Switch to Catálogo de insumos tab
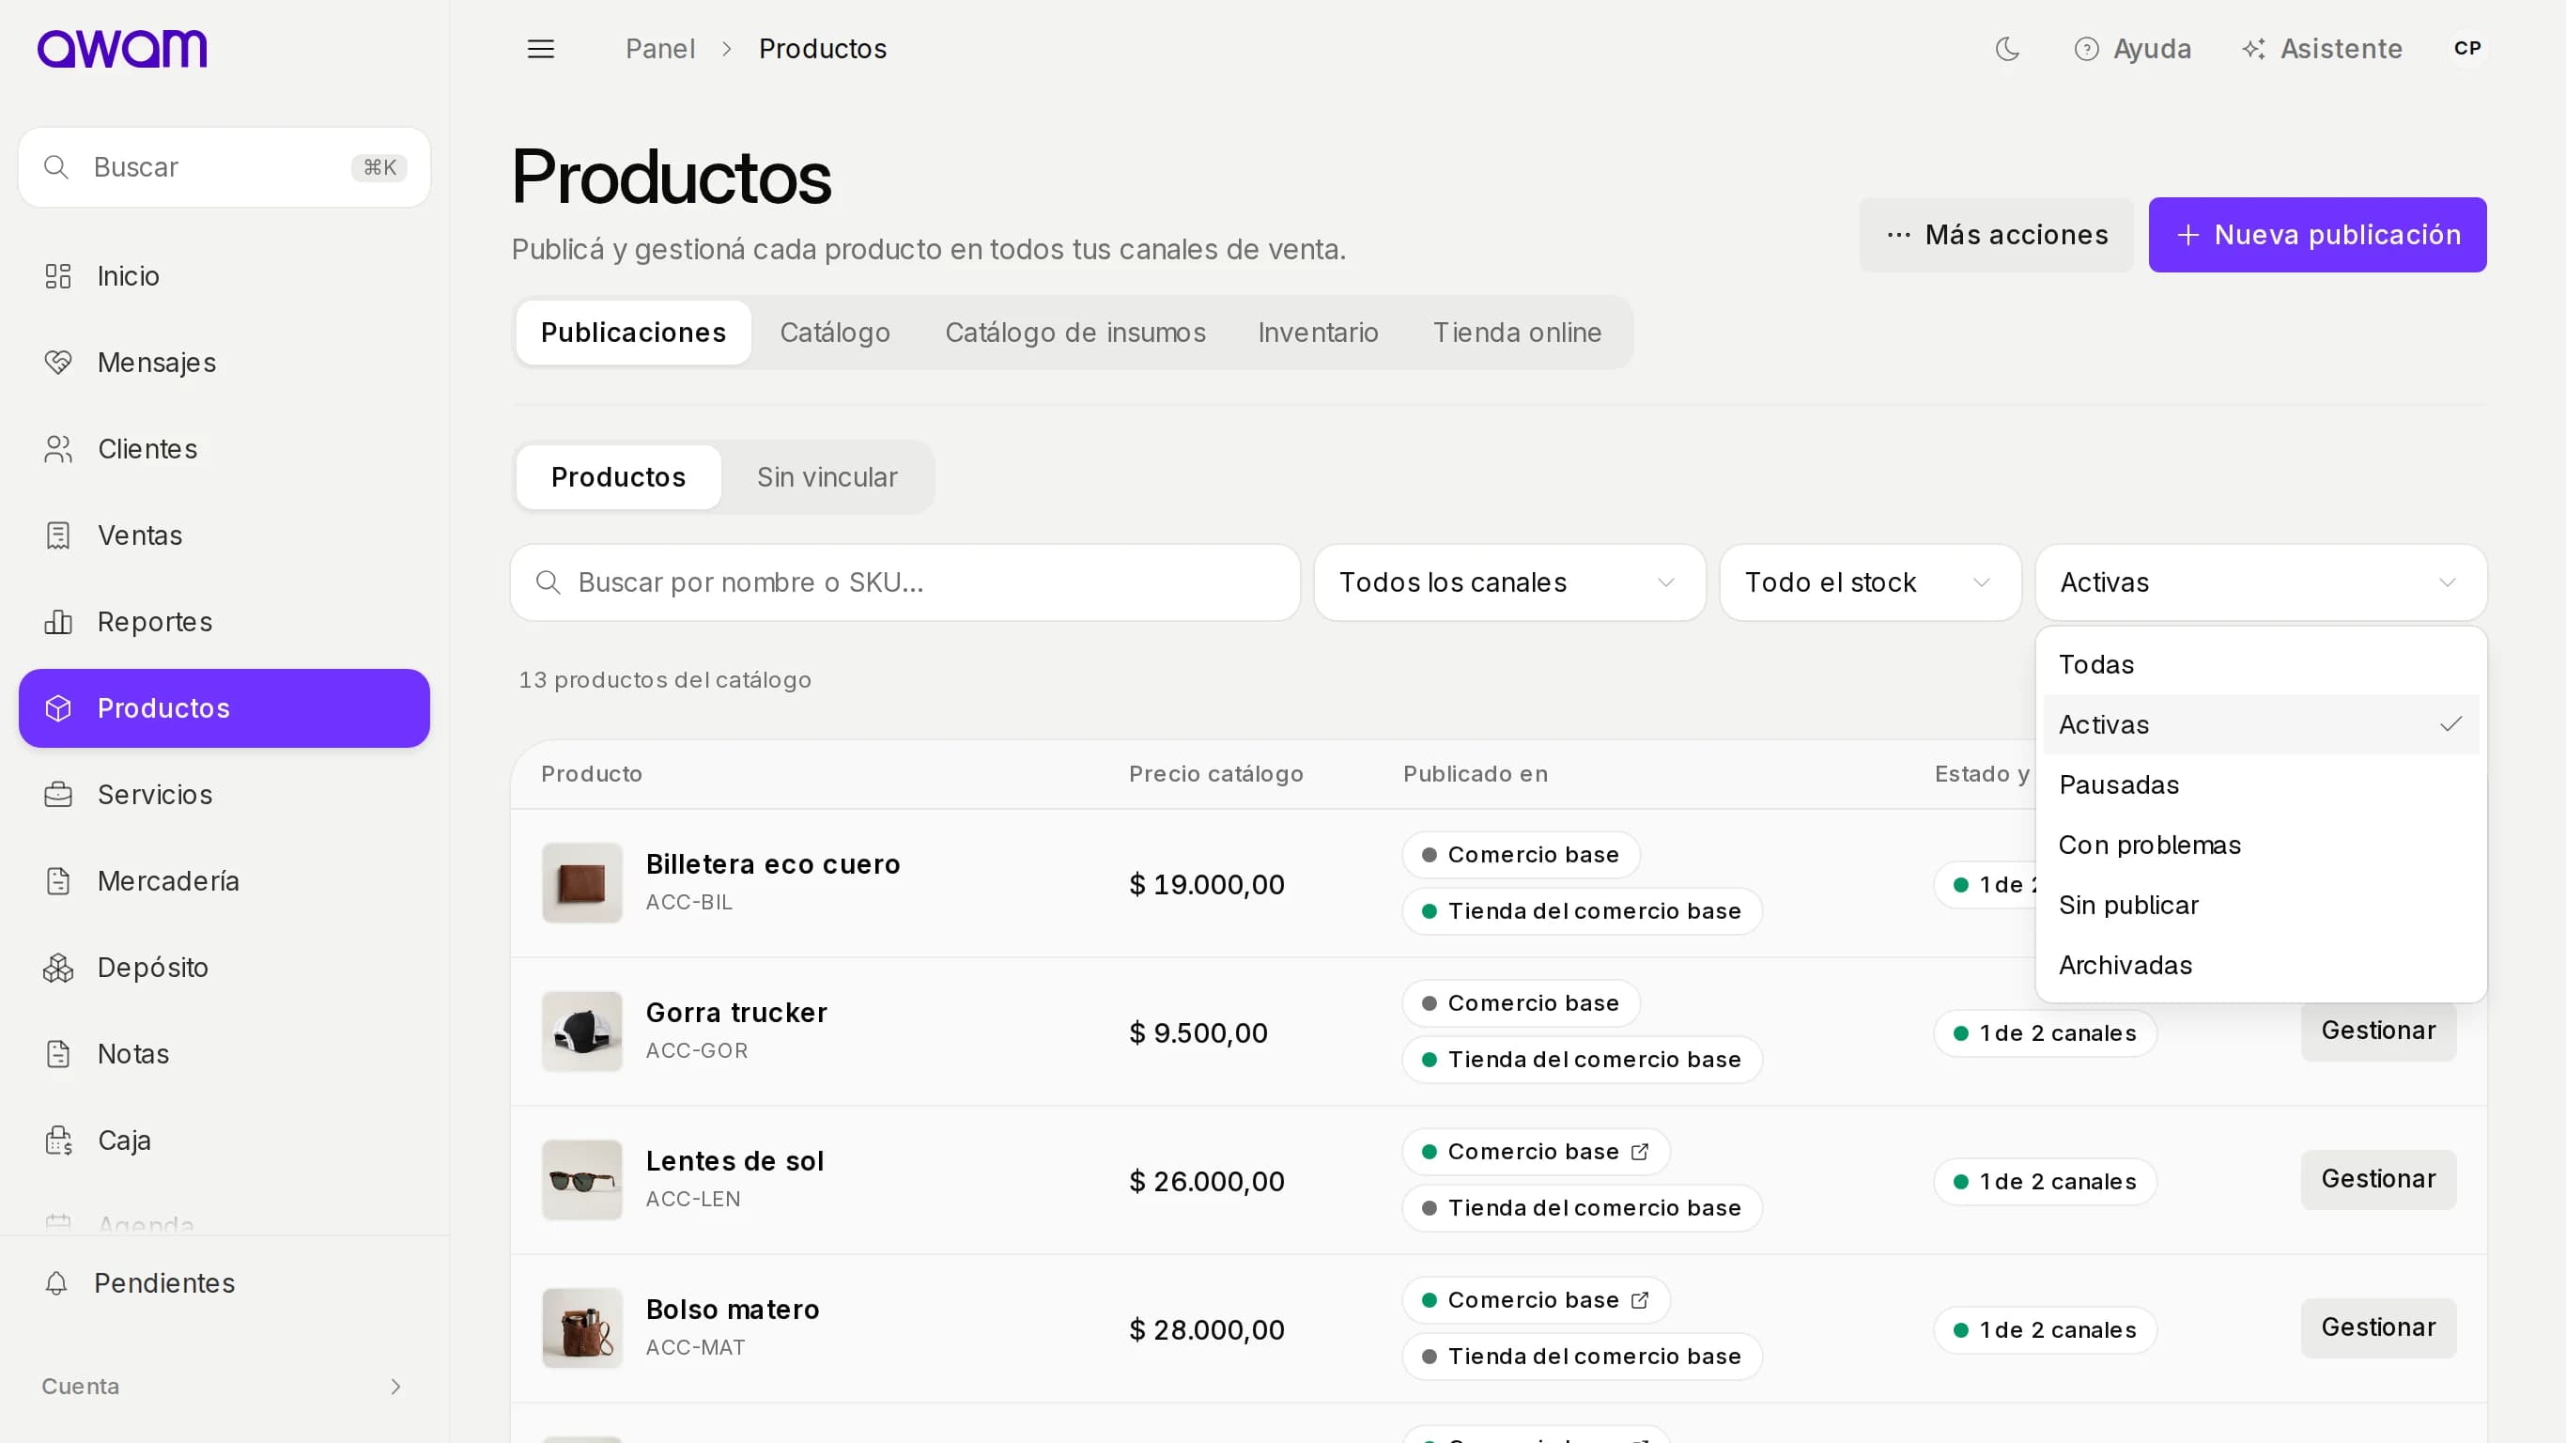 point(1074,333)
